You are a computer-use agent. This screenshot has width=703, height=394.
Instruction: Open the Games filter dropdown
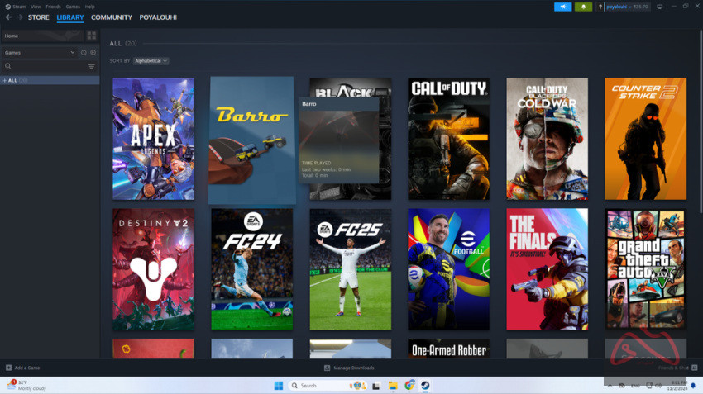[x=40, y=52]
